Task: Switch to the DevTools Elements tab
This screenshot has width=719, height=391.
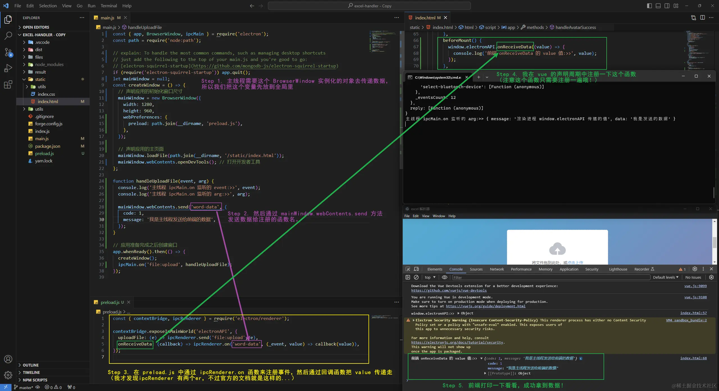Action: [435, 269]
